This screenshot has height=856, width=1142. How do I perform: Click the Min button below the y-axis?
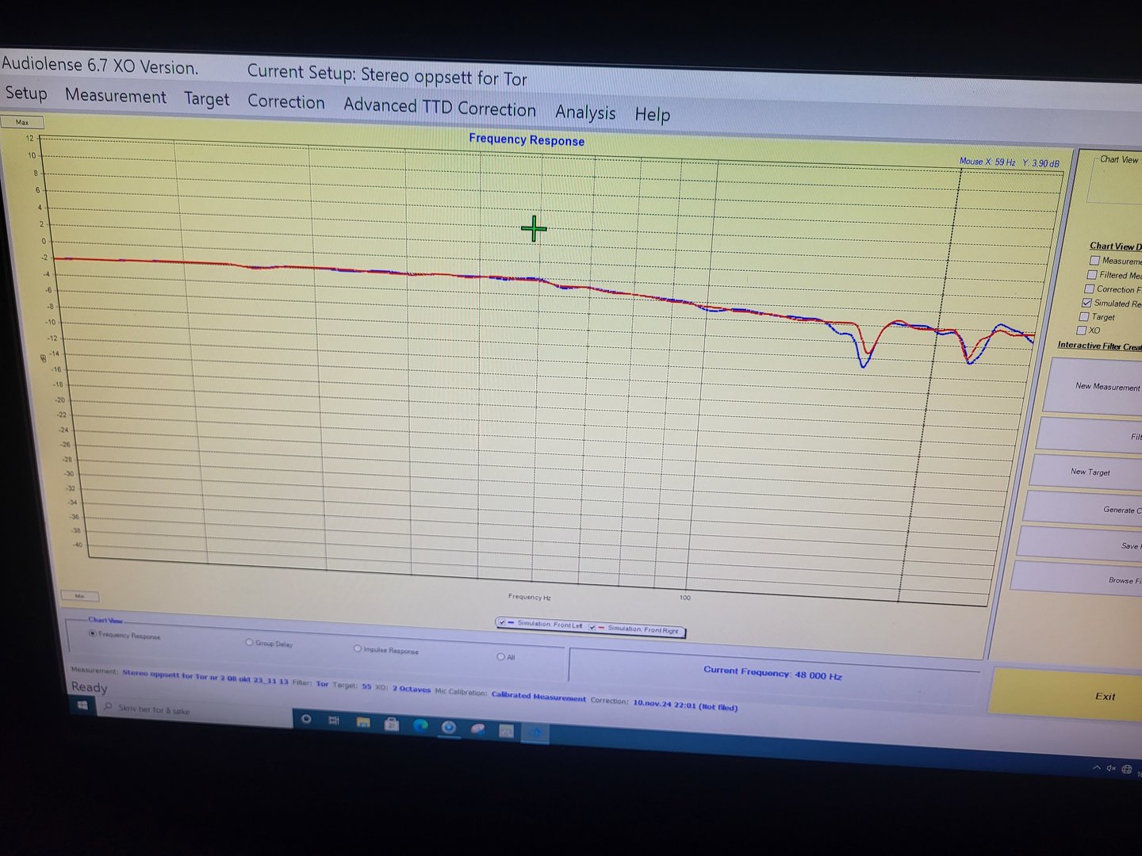pyautogui.click(x=79, y=596)
